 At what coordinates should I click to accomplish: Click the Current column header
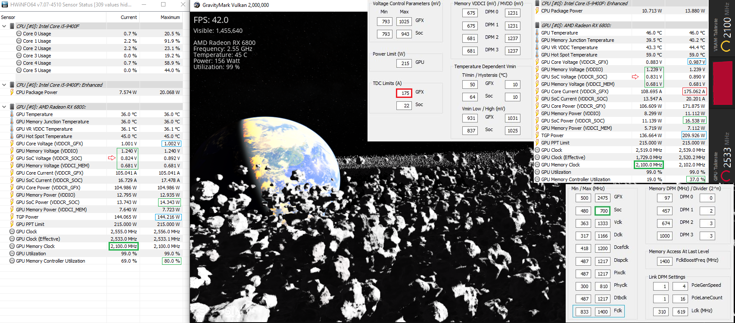129,17
